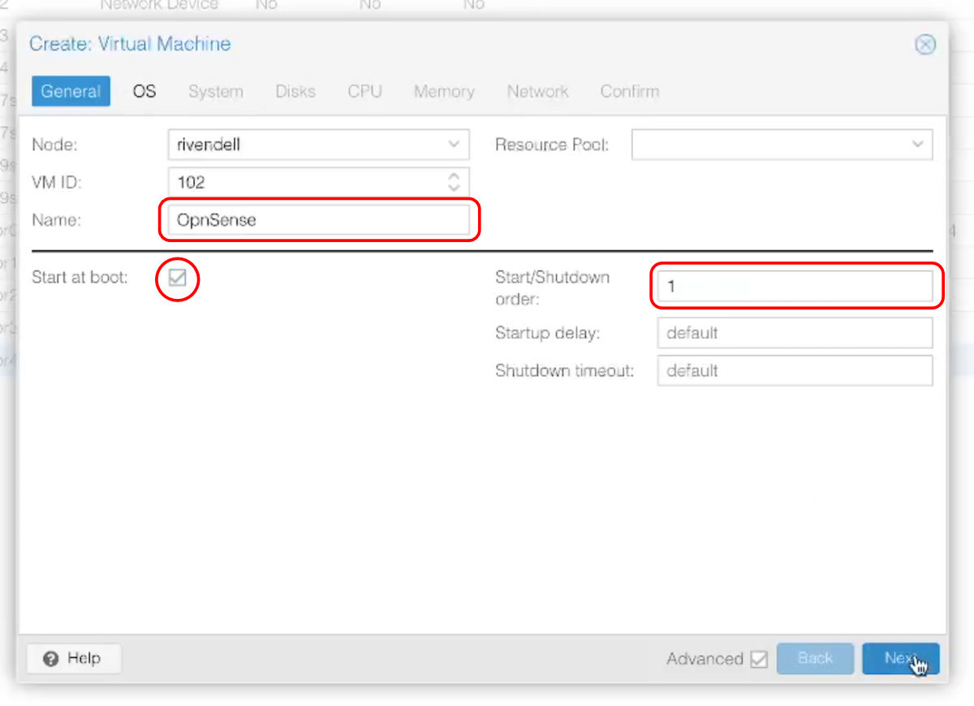Select the General tab
The image size is (974, 706).
coord(71,92)
